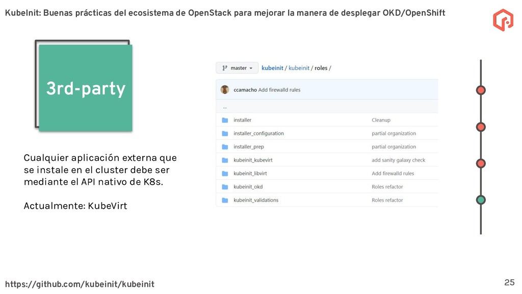Click the Actualmente: KubeVirt text

click(75, 206)
